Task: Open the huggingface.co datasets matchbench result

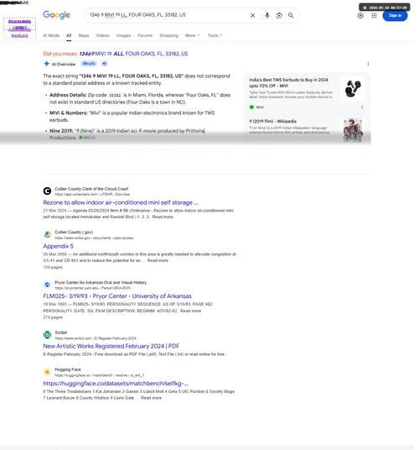Action: click(x=116, y=384)
